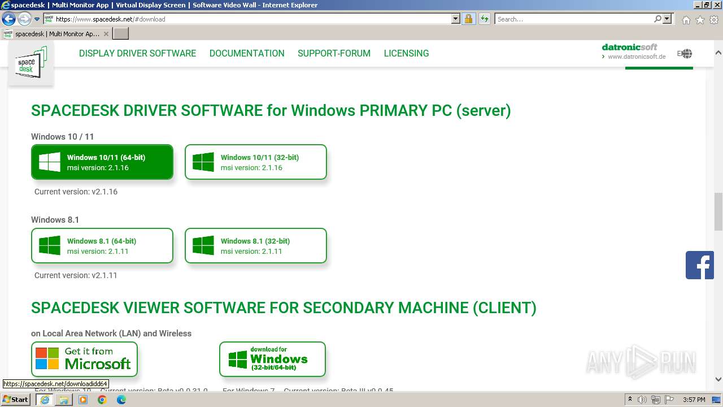Open File Explorer from the taskbar
The width and height of the screenshot is (723, 407).
64,400
